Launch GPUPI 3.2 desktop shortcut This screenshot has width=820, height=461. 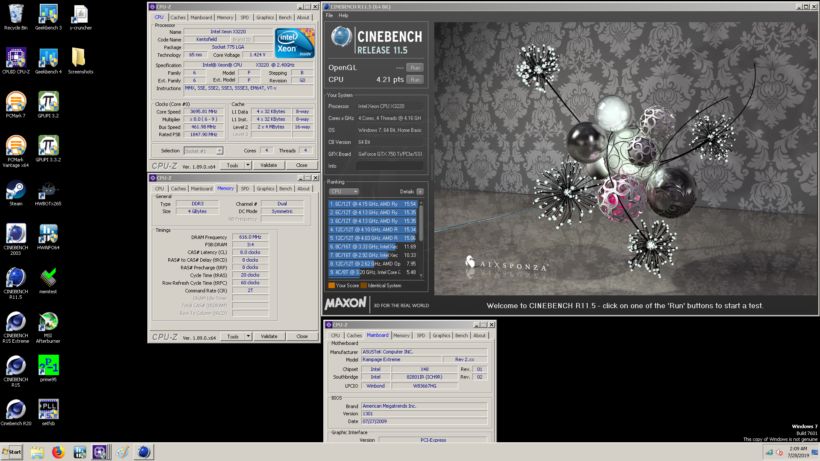tap(48, 105)
